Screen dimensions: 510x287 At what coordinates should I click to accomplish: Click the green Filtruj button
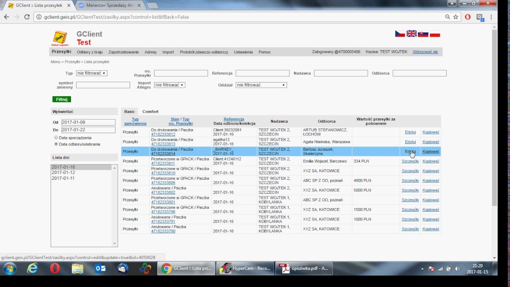(61, 99)
